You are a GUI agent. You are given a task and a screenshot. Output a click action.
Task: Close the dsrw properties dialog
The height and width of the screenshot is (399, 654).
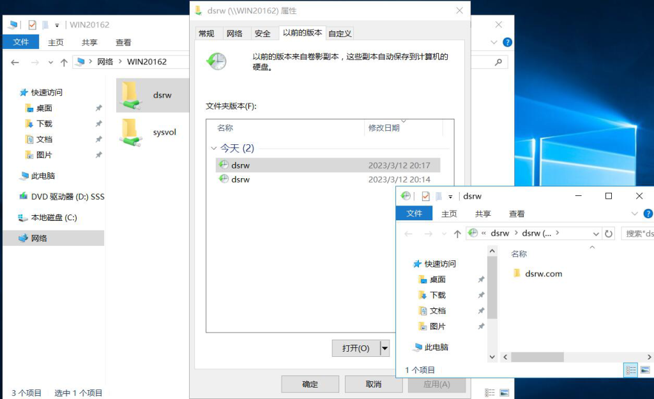click(460, 10)
